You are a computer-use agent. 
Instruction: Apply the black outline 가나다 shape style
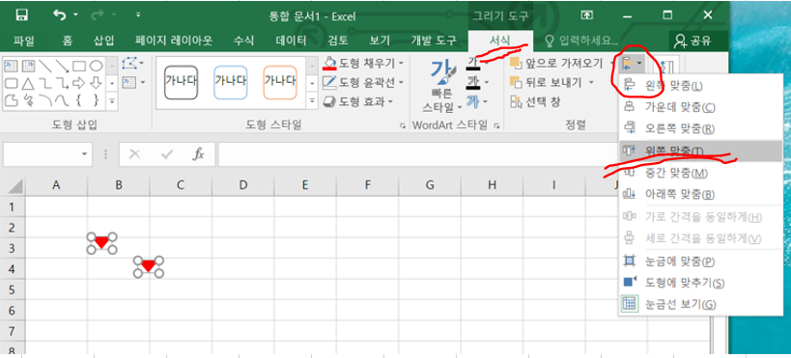182,82
